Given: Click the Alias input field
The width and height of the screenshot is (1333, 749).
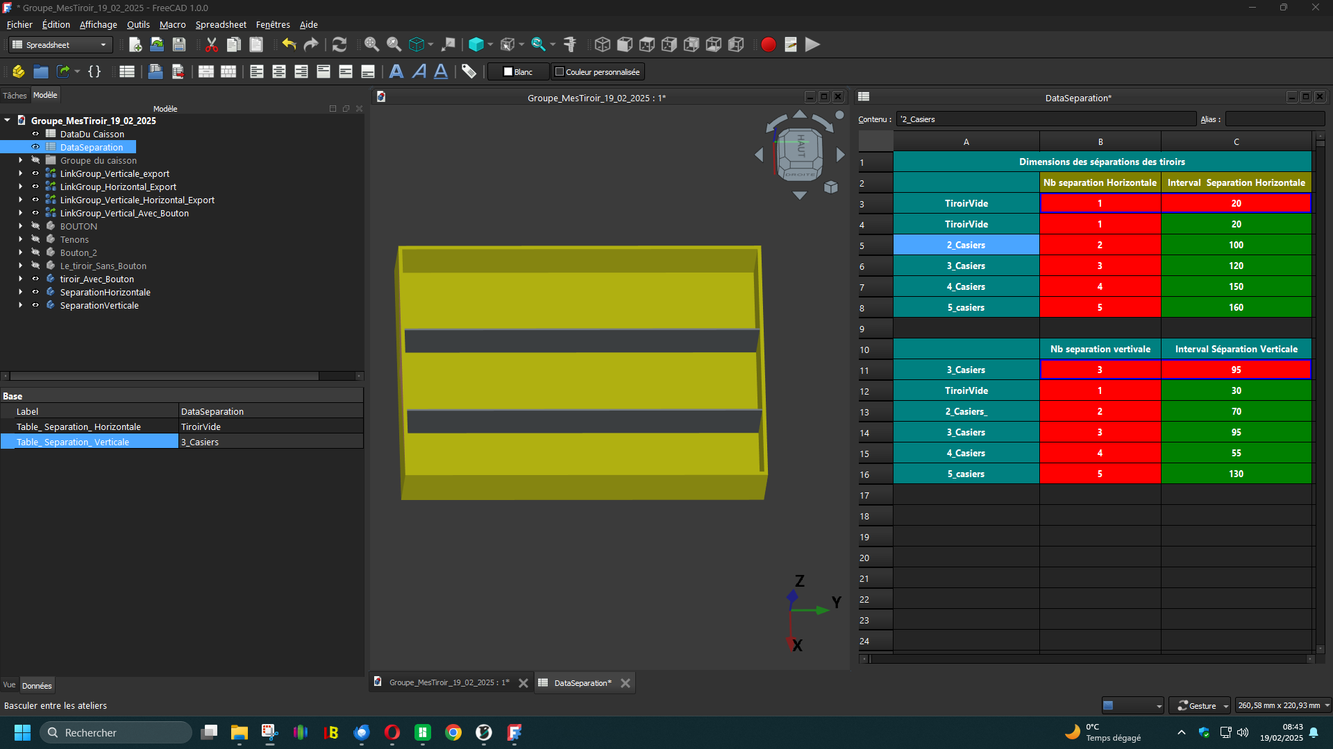Looking at the screenshot, I should pyautogui.click(x=1274, y=119).
